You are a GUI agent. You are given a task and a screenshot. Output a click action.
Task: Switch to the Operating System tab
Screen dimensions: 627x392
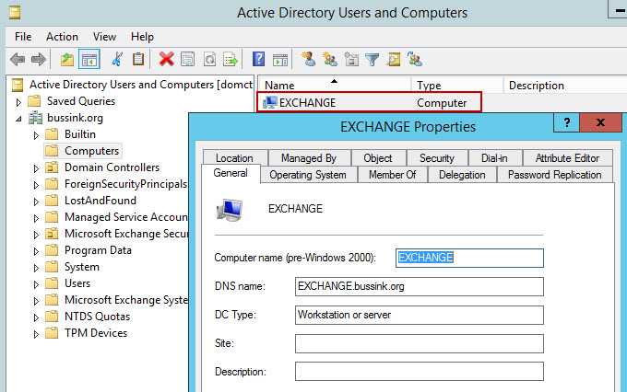click(x=308, y=175)
